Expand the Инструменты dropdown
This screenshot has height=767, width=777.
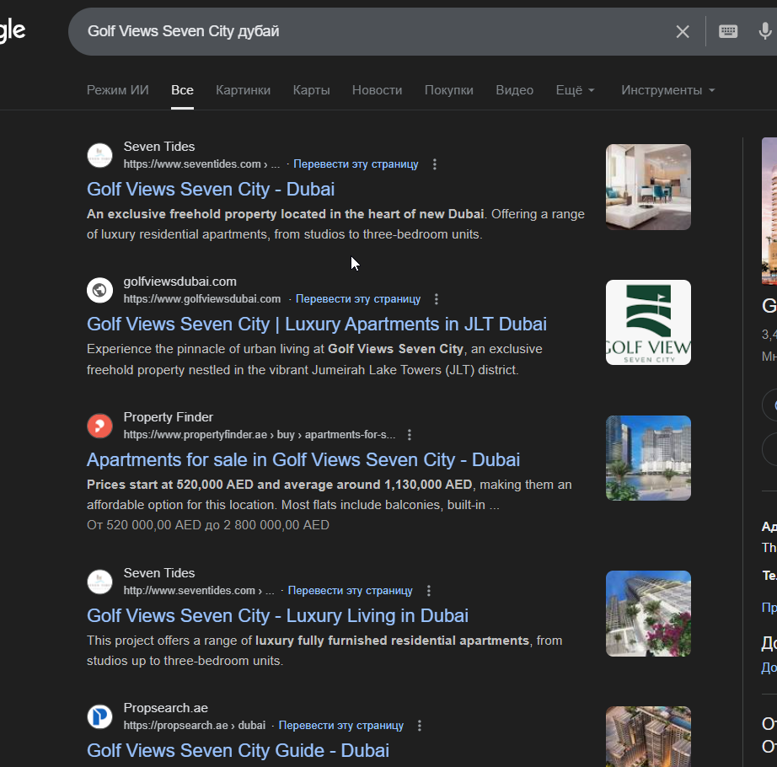(667, 90)
